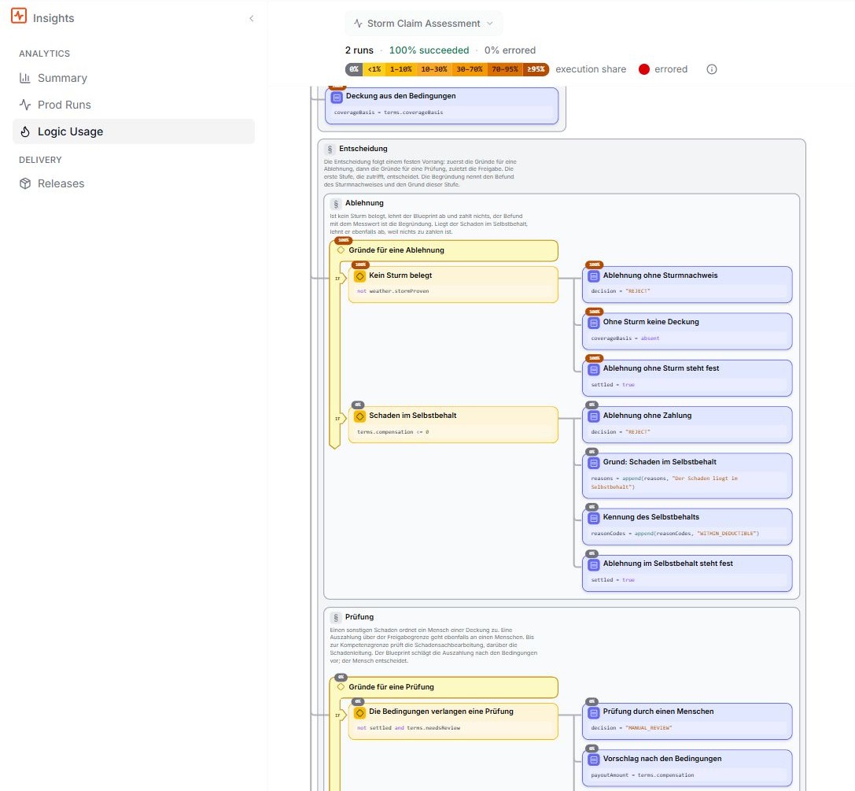Click the Prod Runs pulse icon
This screenshot has height=791, width=855.
24,105
